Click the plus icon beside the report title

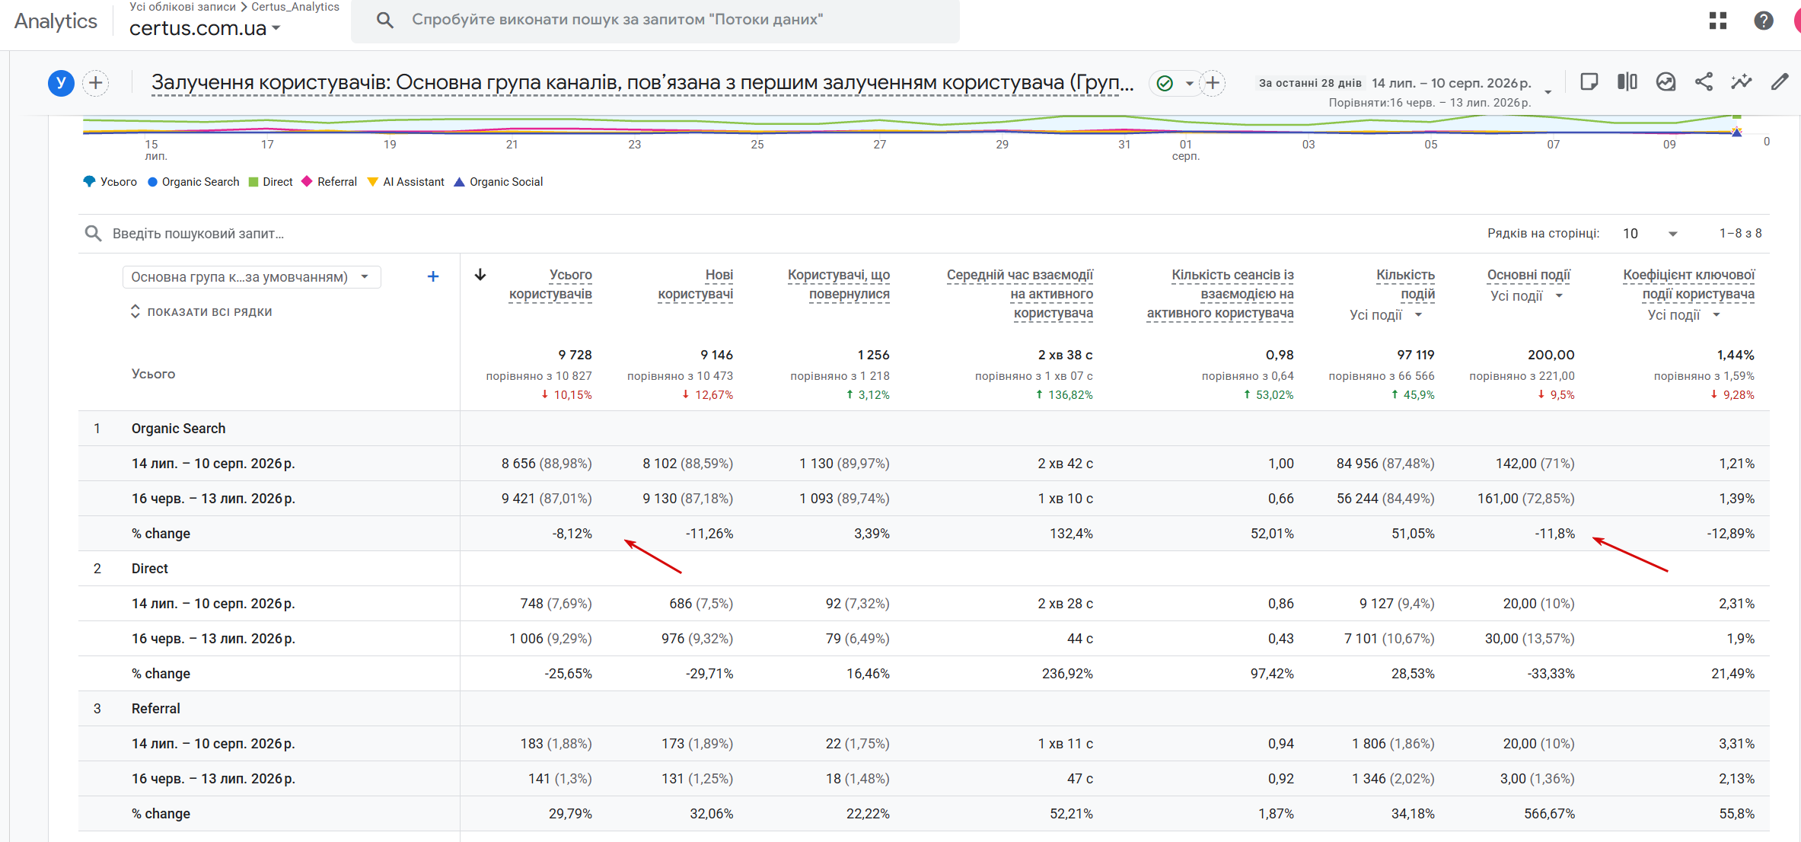(x=1213, y=83)
